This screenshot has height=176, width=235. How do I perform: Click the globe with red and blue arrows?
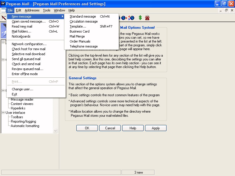tap(131, 18)
